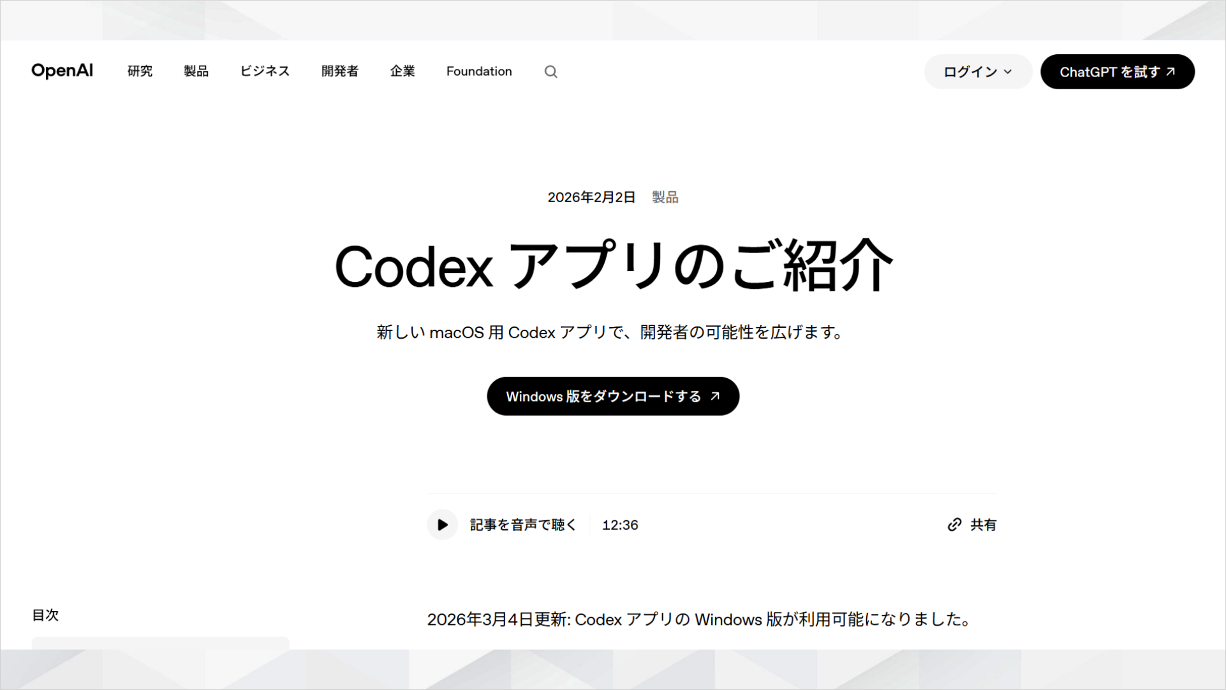Click the share link chain icon
This screenshot has height=690, width=1226.
(x=954, y=525)
